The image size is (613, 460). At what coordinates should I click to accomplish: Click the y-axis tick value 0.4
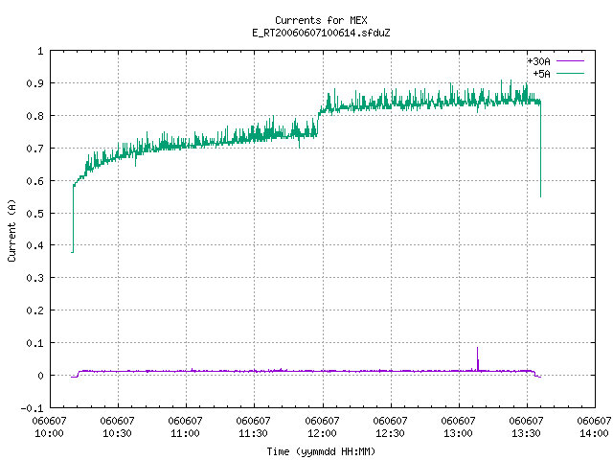pyautogui.click(x=34, y=245)
